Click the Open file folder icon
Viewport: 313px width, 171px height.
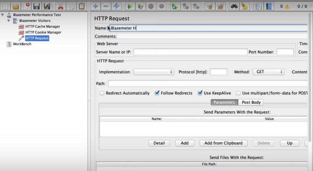tap(16, 6)
